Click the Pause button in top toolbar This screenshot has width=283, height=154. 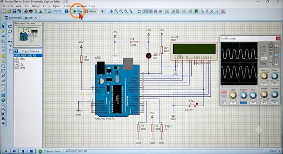tap(91, 11)
